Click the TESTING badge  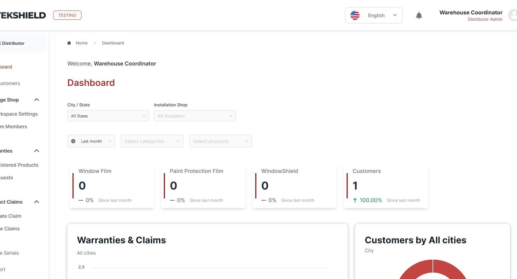tap(67, 15)
